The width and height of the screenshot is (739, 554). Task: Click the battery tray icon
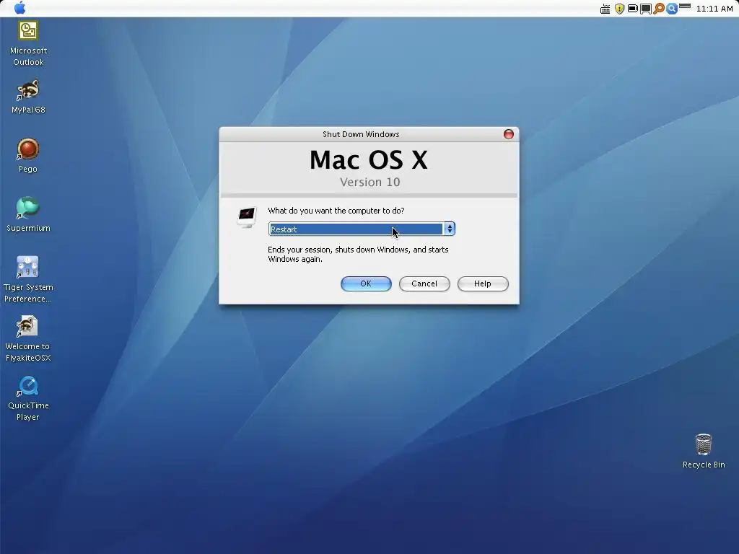pyautogui.click(x=632, y=9)
